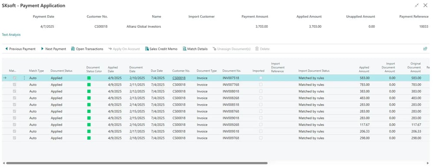434x168 pixels.
Task: Sort by Due Date column header
Action: tap(157, 71)
